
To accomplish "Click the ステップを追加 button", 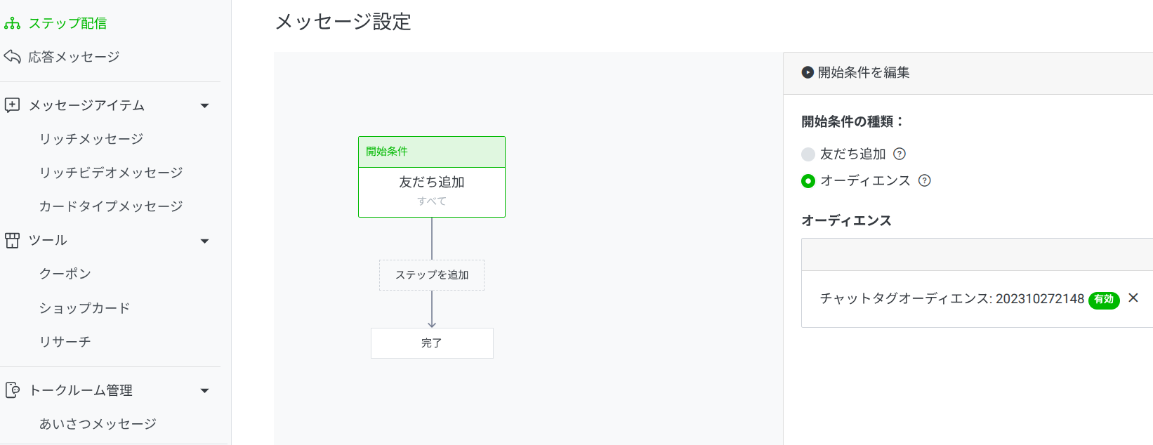I will [x=432, y=275].
